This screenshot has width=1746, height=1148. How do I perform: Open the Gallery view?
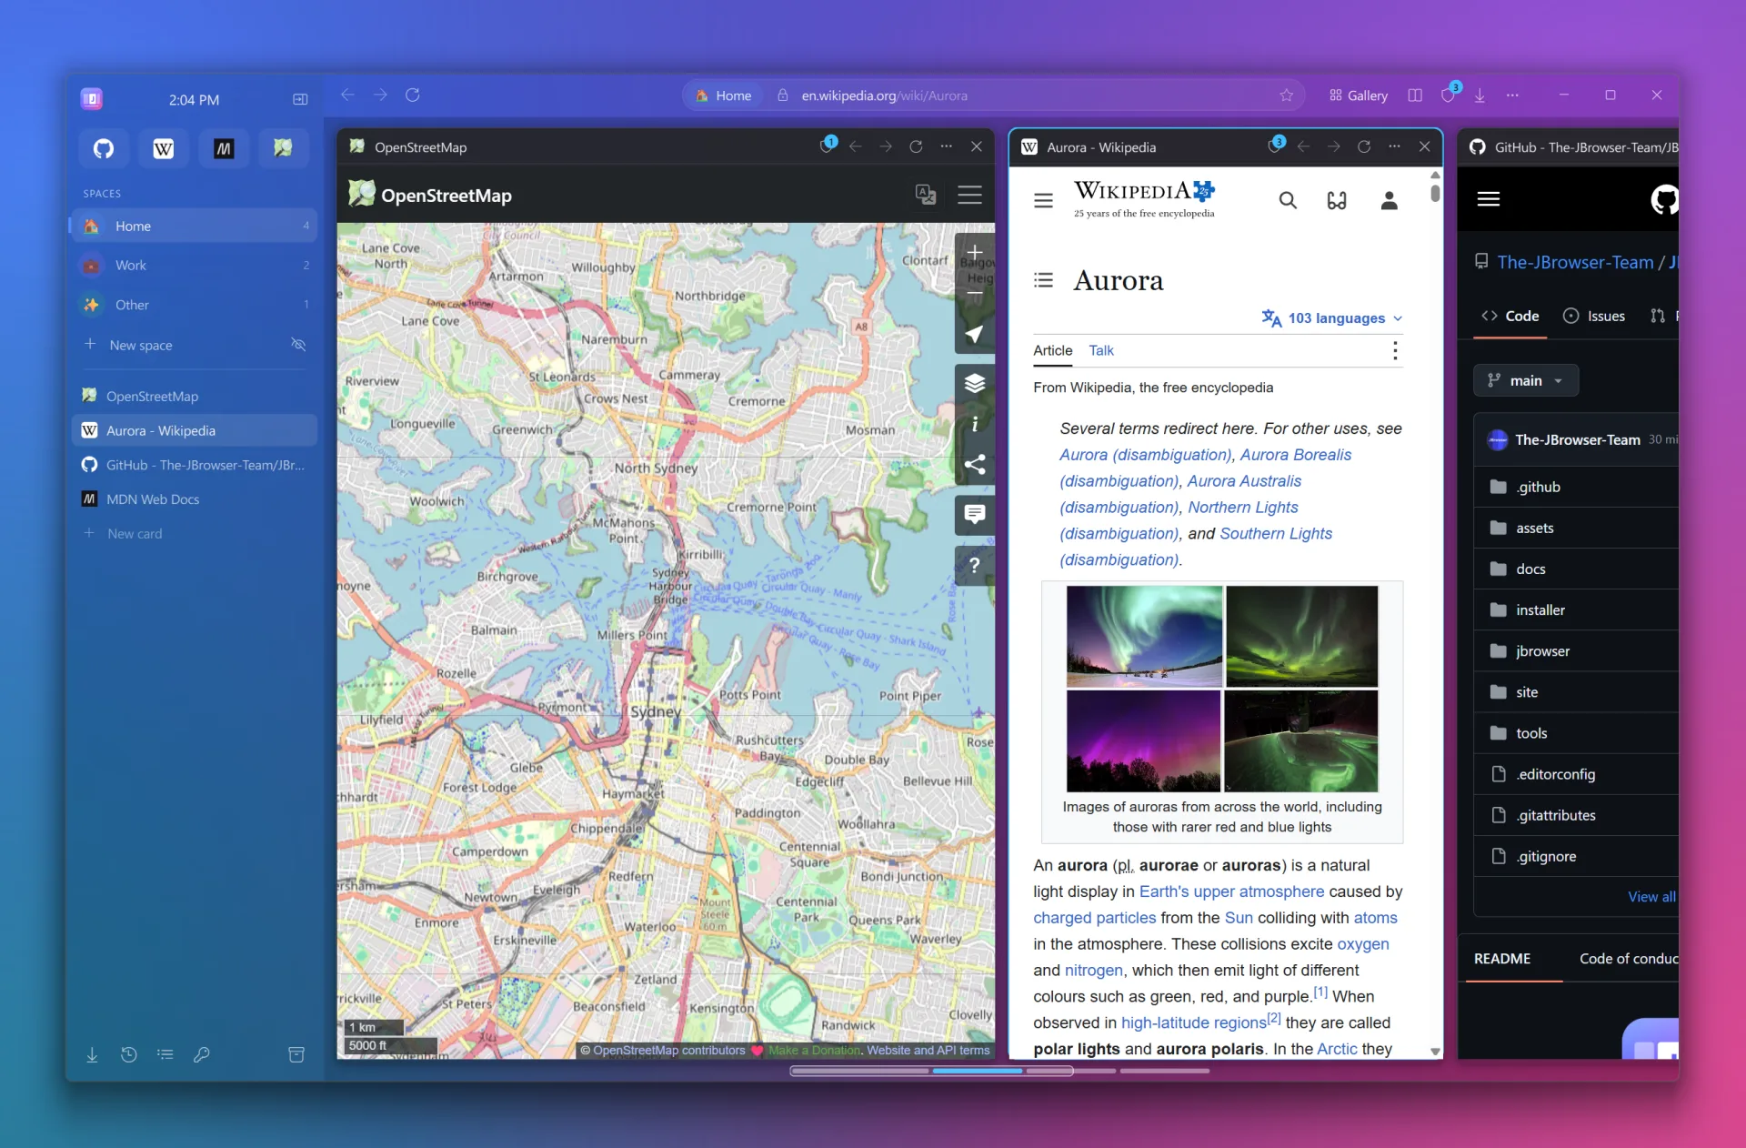coord(1359,96)
